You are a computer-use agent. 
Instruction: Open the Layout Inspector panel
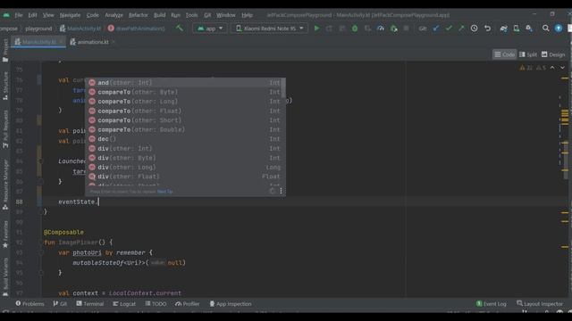(540, 303)
